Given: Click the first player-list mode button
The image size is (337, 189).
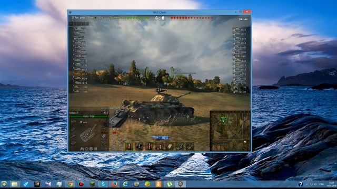Looking at the screenshot, I should [x=71, y=24].
